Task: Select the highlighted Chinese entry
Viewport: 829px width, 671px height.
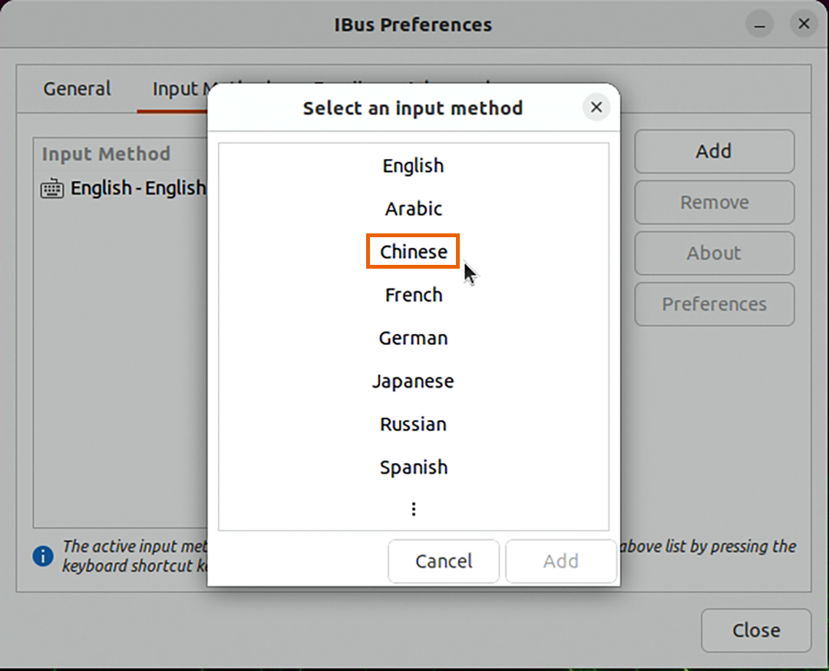Action: (413, 252)
